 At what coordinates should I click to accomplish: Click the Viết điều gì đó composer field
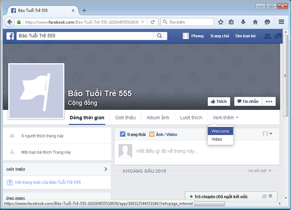point(167,151)
